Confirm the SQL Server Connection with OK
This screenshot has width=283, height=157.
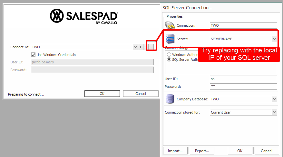pyautogui.click(x=240, y=151)
